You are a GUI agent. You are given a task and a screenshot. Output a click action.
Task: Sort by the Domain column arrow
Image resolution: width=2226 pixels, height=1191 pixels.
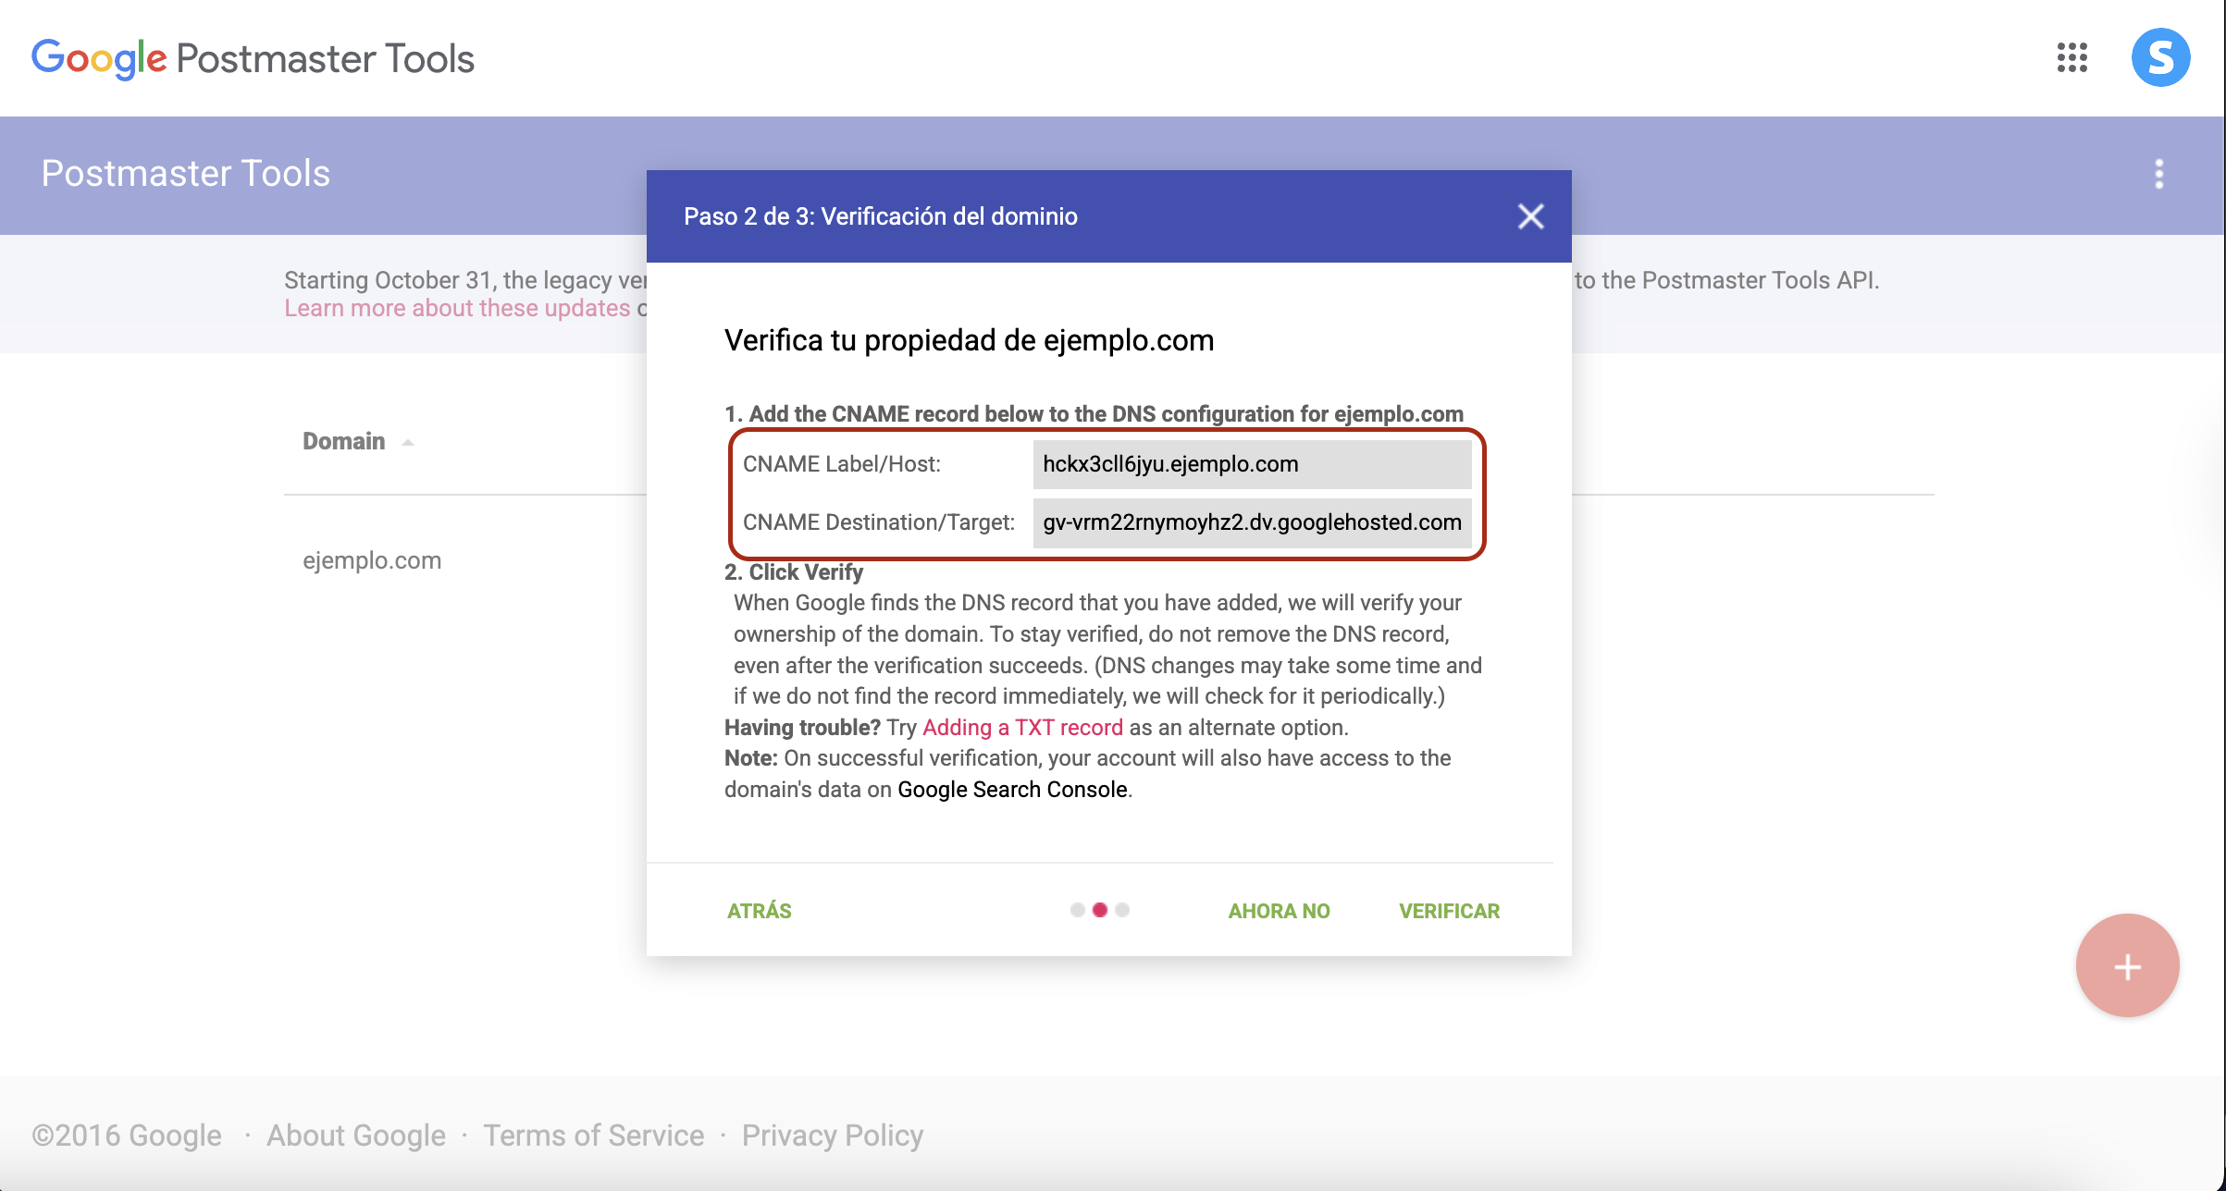[407, 442]
